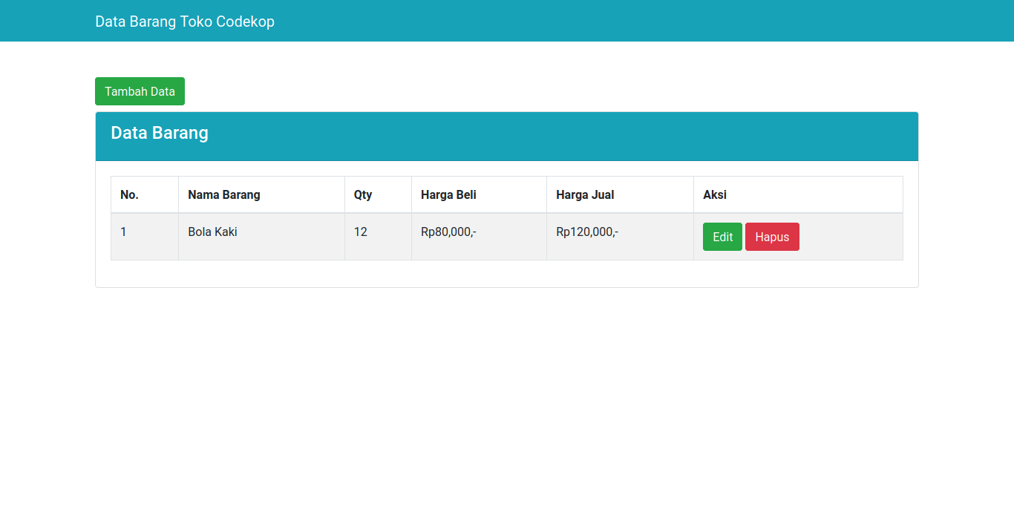Click the Rp80,000,- purchase price cell
Viewport: 1014px width, 515px height.
448,232
